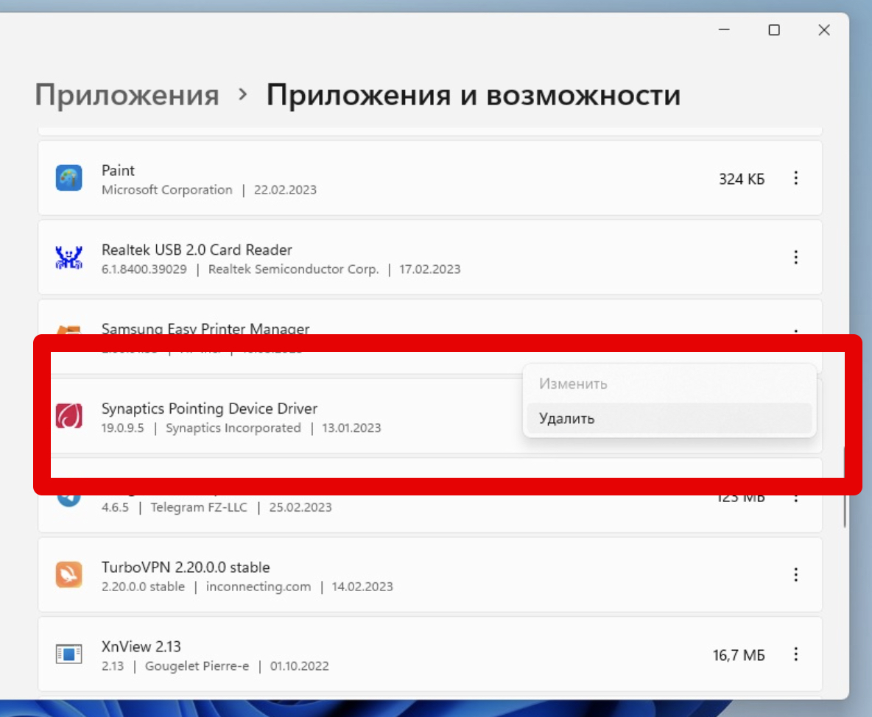Click the Microsoft Corporation publisher text
This screenshot has height=717, width=872.
click(167, 190)
